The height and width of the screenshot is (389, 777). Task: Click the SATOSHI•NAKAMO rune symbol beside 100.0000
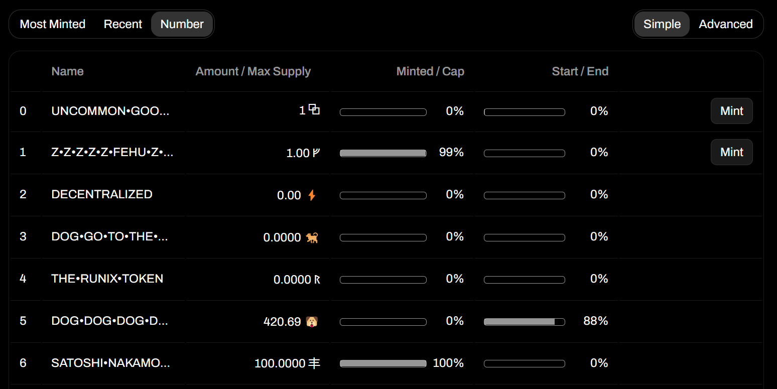tap(314, 363)
